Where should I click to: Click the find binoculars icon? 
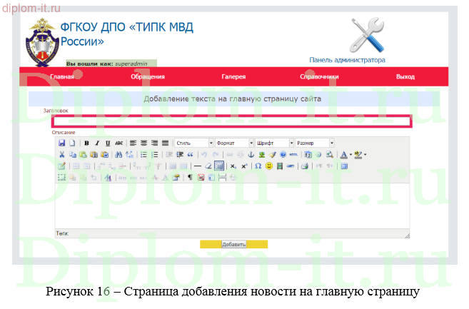coord(118,154)
